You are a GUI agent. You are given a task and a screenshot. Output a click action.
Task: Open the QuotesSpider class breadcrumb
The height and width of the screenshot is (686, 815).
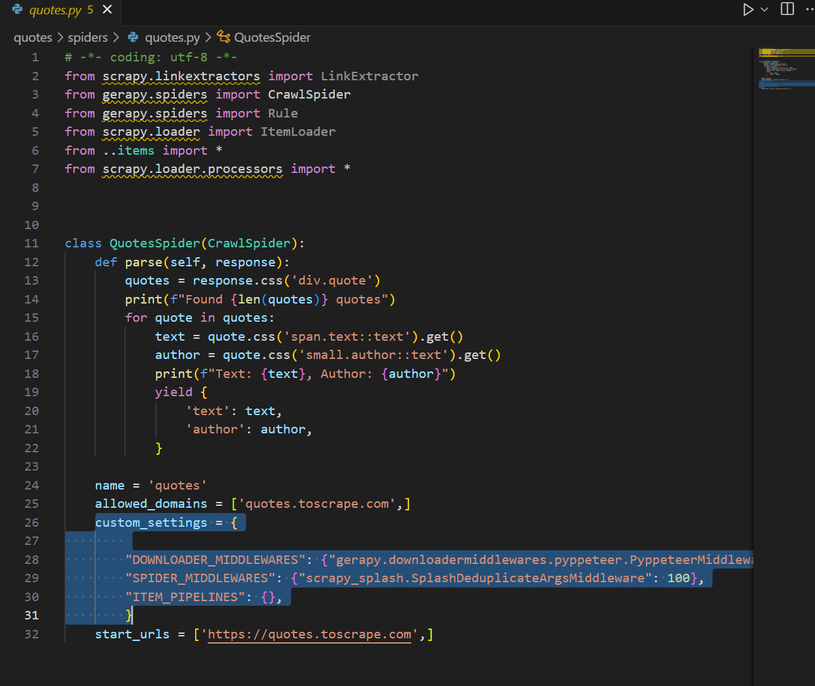272,37
